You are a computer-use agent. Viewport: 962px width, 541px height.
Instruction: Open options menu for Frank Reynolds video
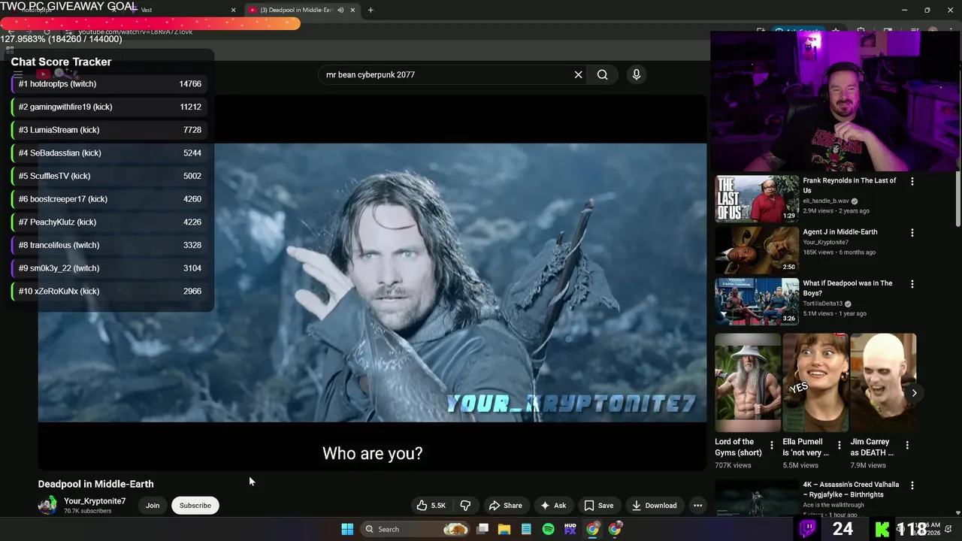coord(912,181)
